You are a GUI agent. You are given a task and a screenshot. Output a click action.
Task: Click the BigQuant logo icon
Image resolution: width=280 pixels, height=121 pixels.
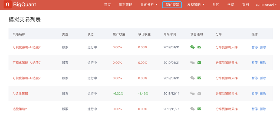(x=8, y=5)
